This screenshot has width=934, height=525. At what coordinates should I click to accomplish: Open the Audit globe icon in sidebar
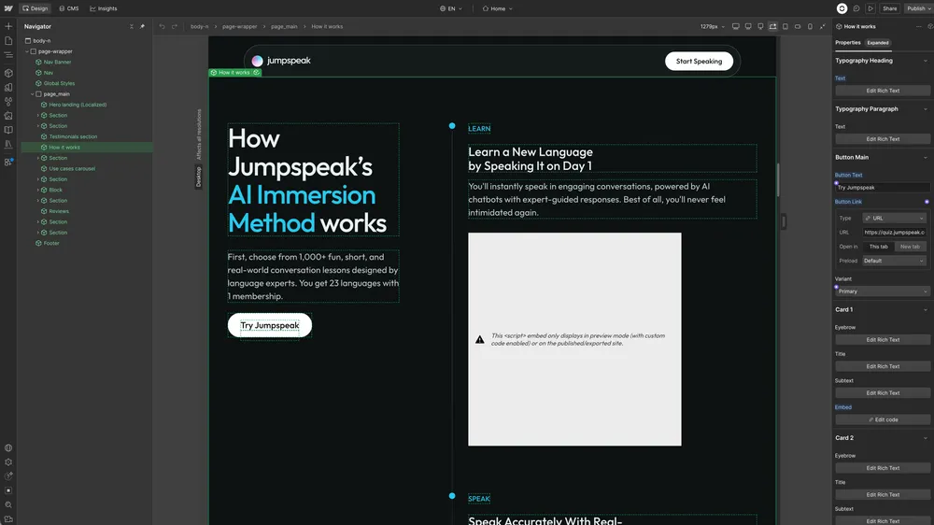(8, 448)
